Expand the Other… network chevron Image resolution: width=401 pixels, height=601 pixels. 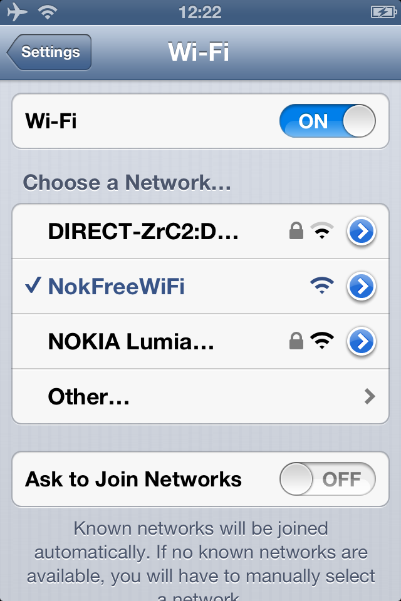(x=370, y=396)
